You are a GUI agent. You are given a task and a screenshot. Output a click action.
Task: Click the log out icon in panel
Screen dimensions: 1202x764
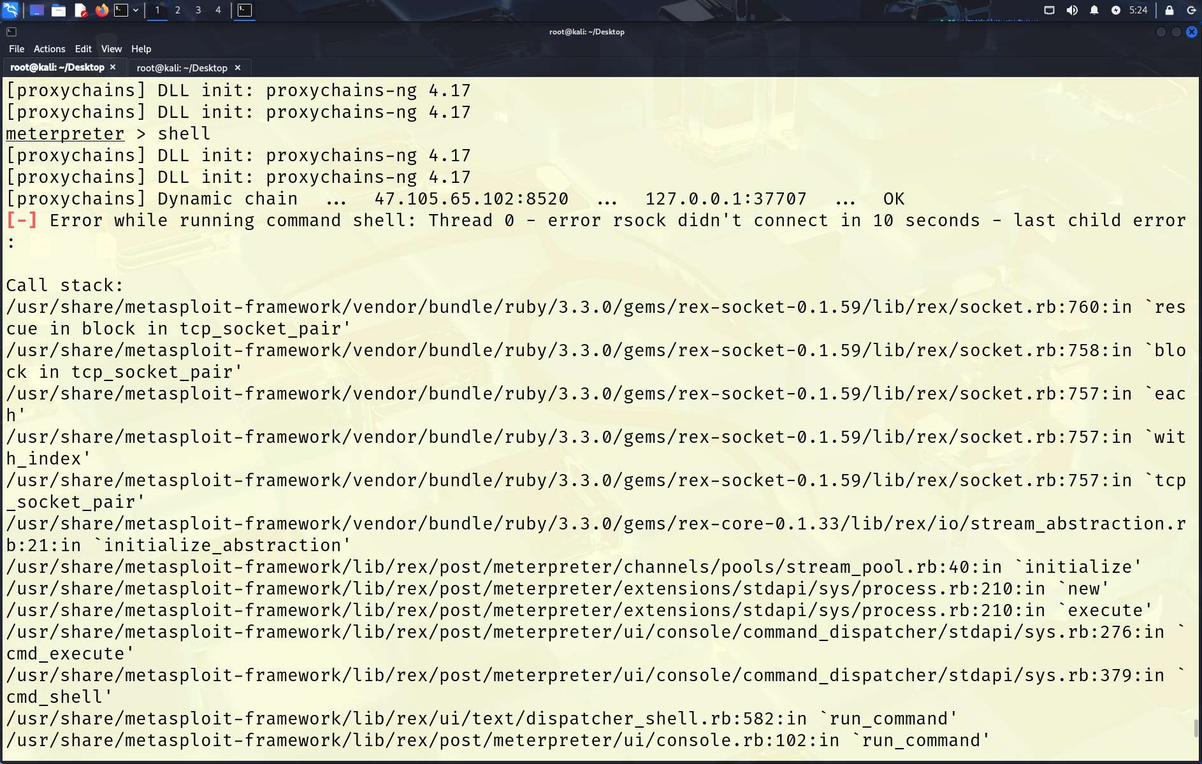1191,10
